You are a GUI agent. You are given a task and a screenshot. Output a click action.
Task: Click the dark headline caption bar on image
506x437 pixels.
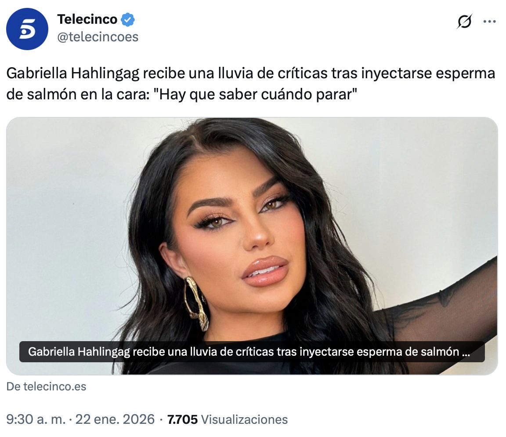(x=252, y=352)
